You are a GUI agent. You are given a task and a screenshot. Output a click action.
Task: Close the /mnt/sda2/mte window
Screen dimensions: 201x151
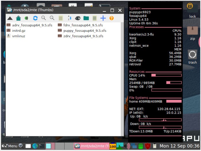pyautogui.click(x=120, y=10)
